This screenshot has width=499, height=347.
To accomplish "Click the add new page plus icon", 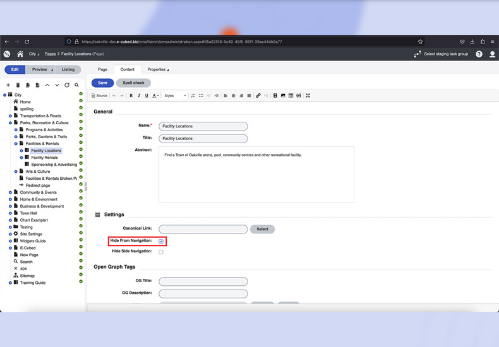I will point(8,85).
